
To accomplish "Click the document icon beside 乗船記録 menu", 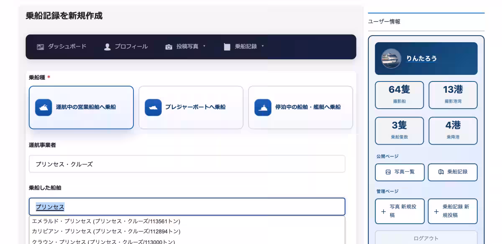I will click(227, 47).
